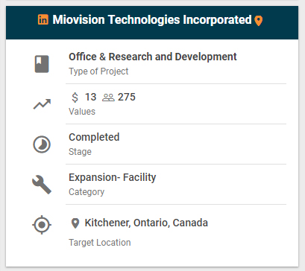The image size is (305, 271).
Task: Click the Target Location label
Action: (x=100, y=243)
